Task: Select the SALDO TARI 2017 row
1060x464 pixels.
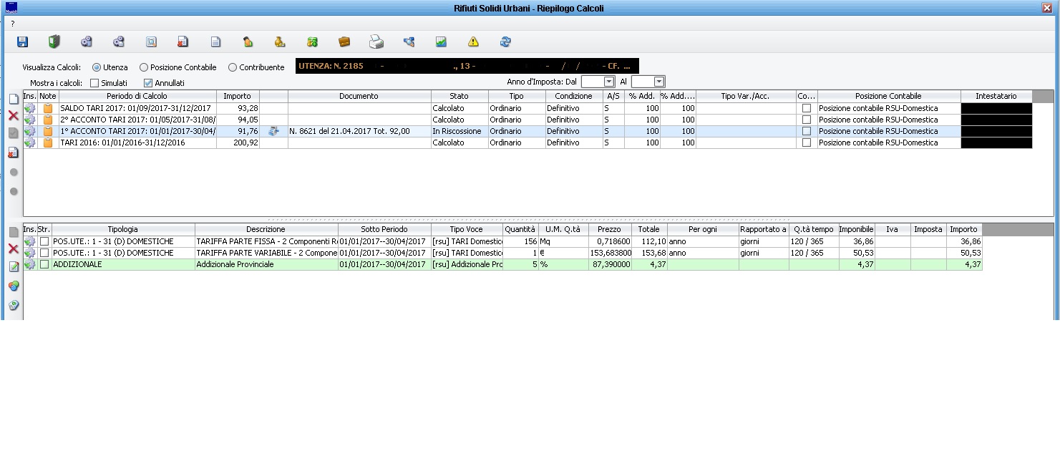Action: pos(136,108)
